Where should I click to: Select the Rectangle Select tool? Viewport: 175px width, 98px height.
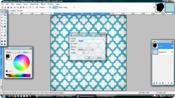click(x=2, y=15)
